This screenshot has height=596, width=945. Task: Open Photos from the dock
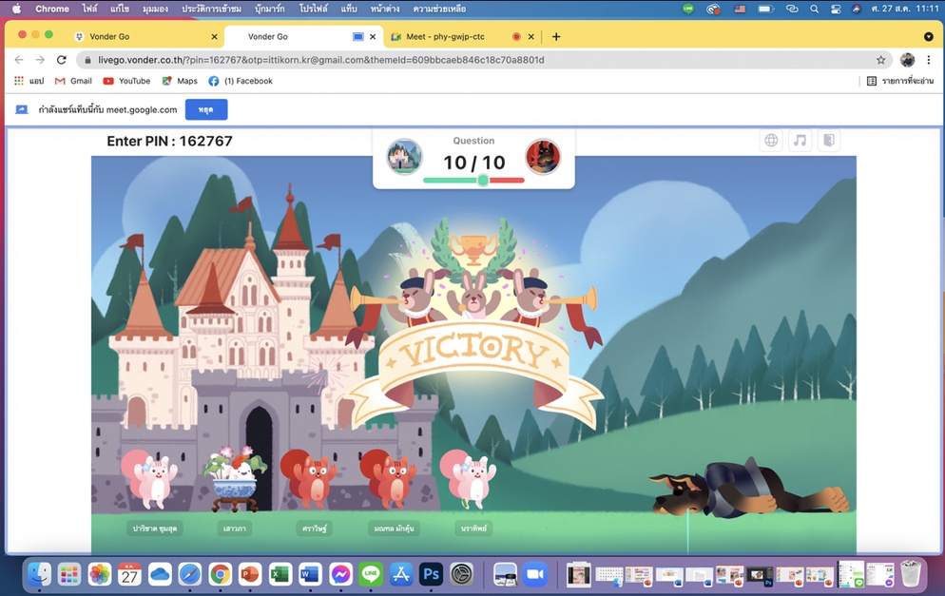(x=100, y=574)
